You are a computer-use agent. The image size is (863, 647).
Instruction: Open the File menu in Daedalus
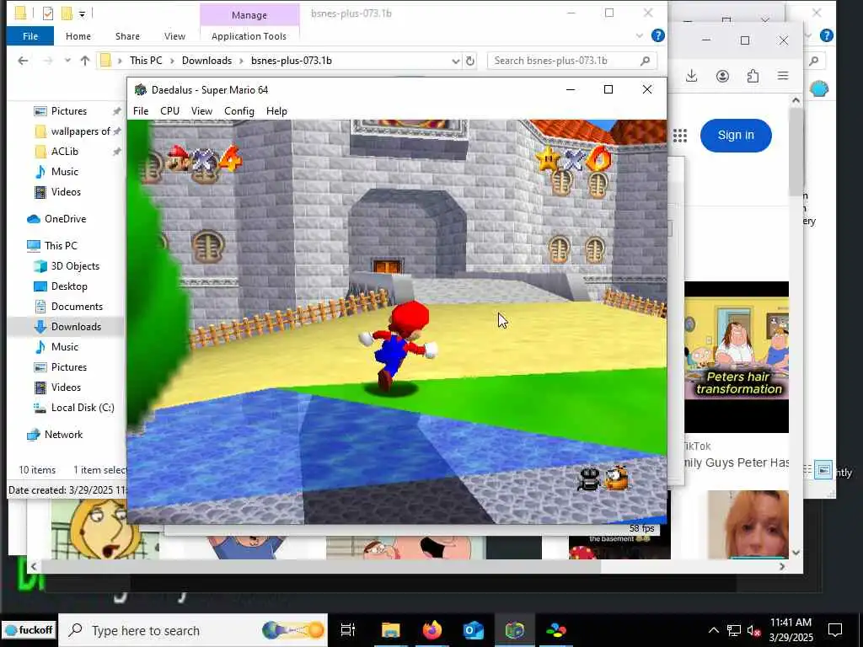click(141, 111)
